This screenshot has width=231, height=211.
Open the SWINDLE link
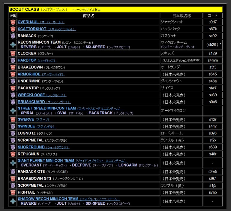[x=37, y=126]
